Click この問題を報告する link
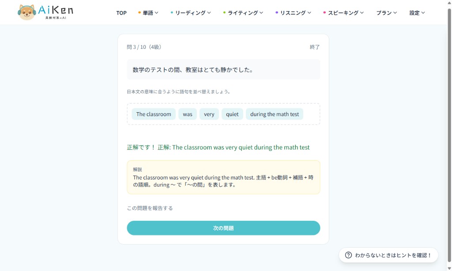This screenshot has width=452, height=271. click(150, 208)
